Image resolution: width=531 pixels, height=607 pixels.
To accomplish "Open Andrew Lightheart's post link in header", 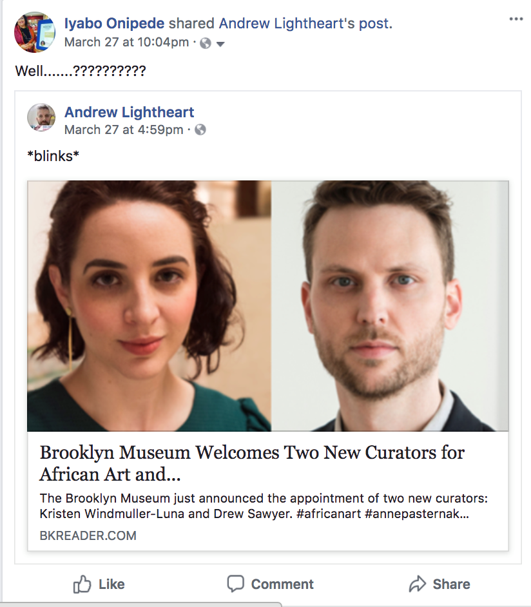I will (305, 23).
